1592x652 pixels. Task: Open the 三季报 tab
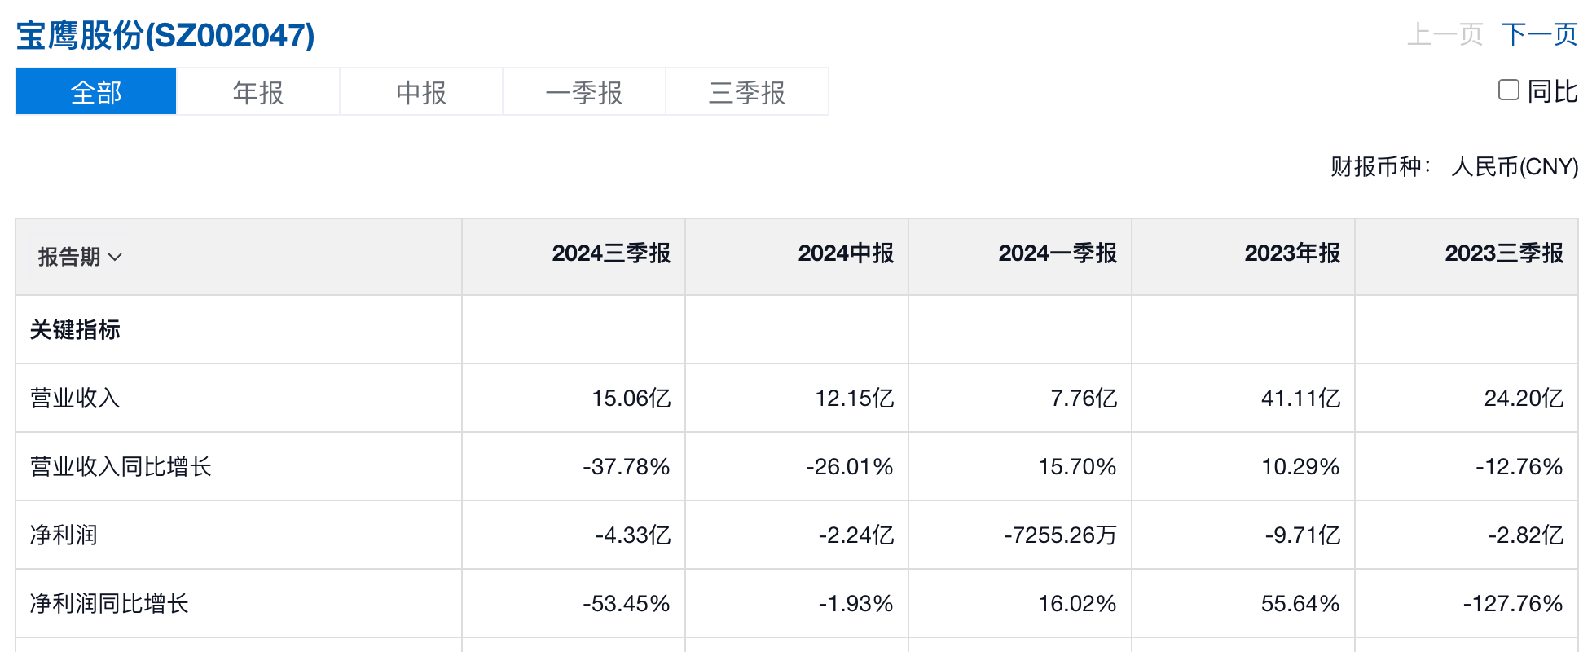(x=747, y=92)
